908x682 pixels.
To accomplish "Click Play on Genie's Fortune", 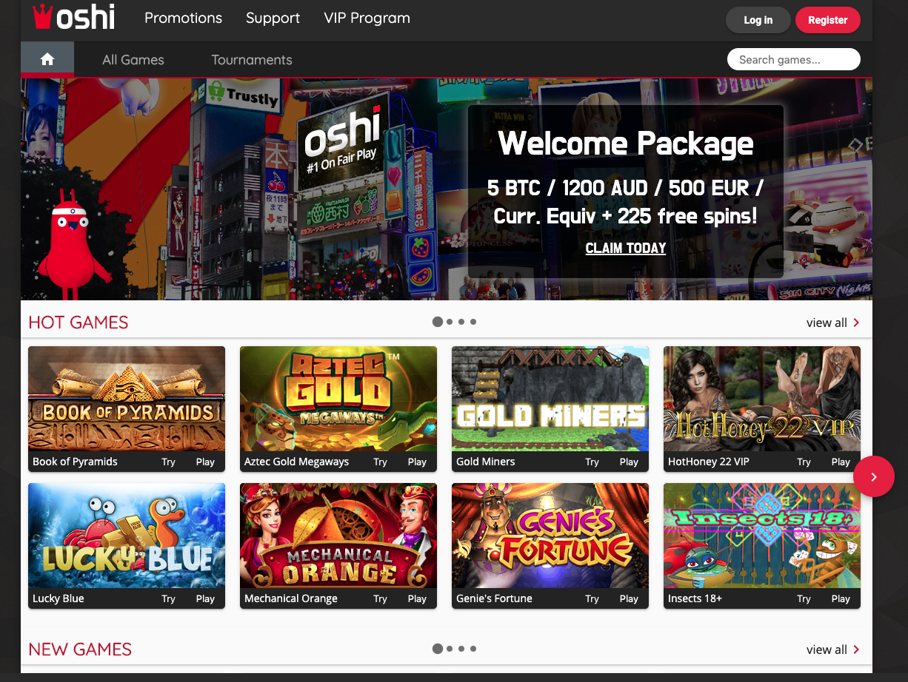I will 629,598.
